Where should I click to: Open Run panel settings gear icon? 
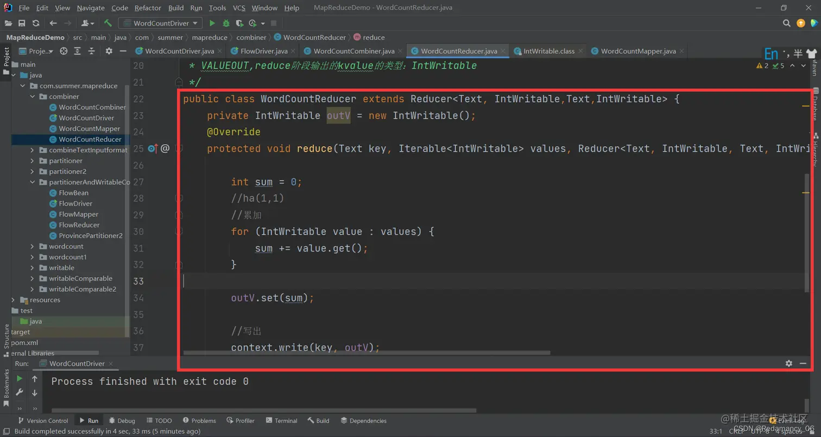point(789,363)
